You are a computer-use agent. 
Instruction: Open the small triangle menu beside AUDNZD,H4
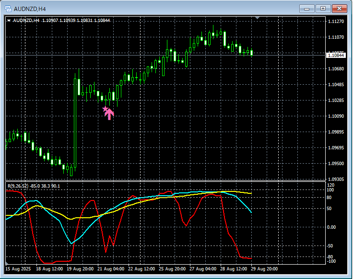9,21
